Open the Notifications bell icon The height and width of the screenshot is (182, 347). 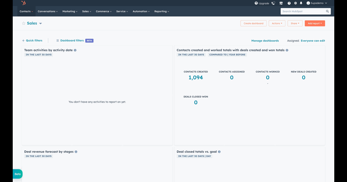point(301,3)
